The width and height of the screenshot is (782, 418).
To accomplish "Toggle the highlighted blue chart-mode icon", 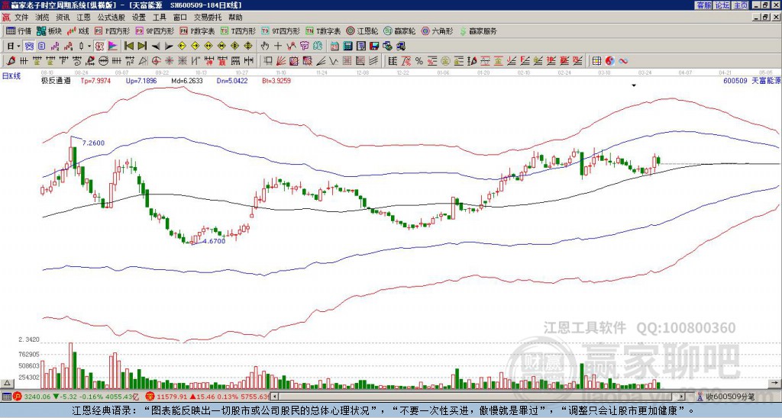I will [x=30, y=47].
